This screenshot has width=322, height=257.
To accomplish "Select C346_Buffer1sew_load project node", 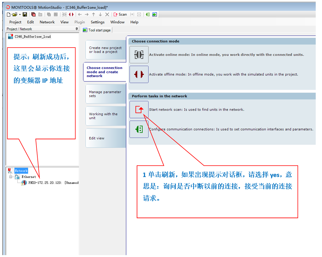I will (32, 37).
